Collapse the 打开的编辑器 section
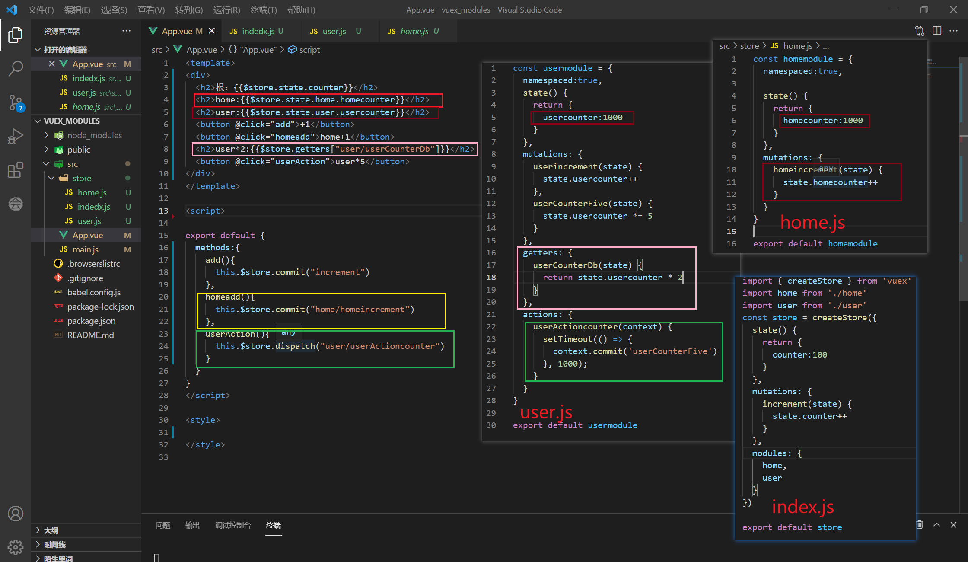968x562 pixels. [38, 50]
